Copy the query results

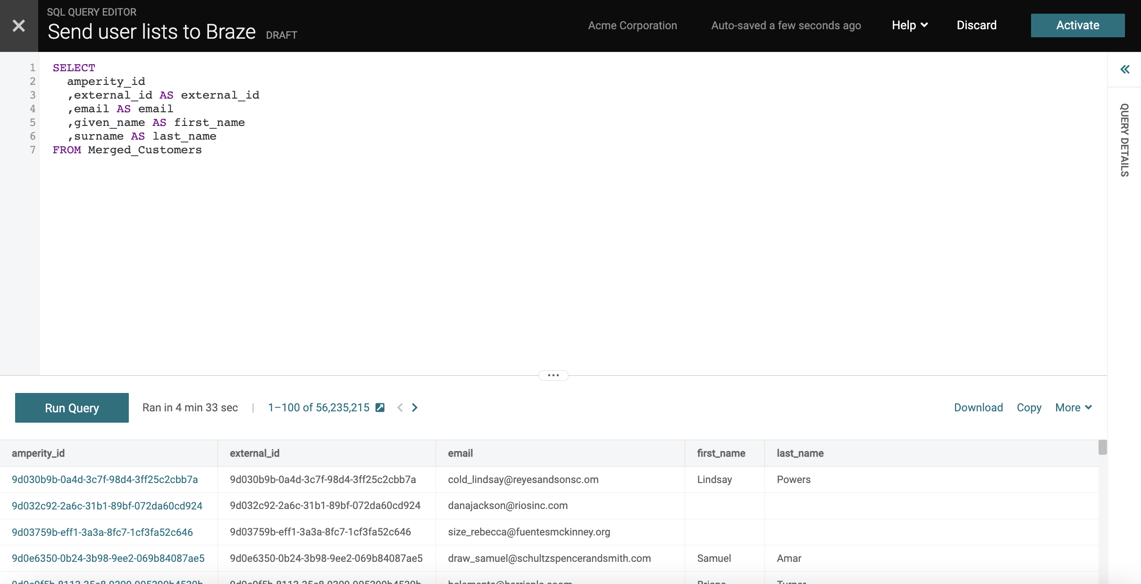[1029, 408]
